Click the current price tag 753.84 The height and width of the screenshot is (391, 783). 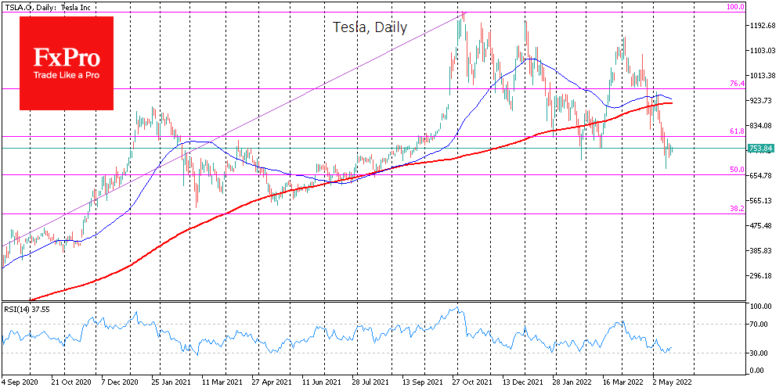pos(761,148)
